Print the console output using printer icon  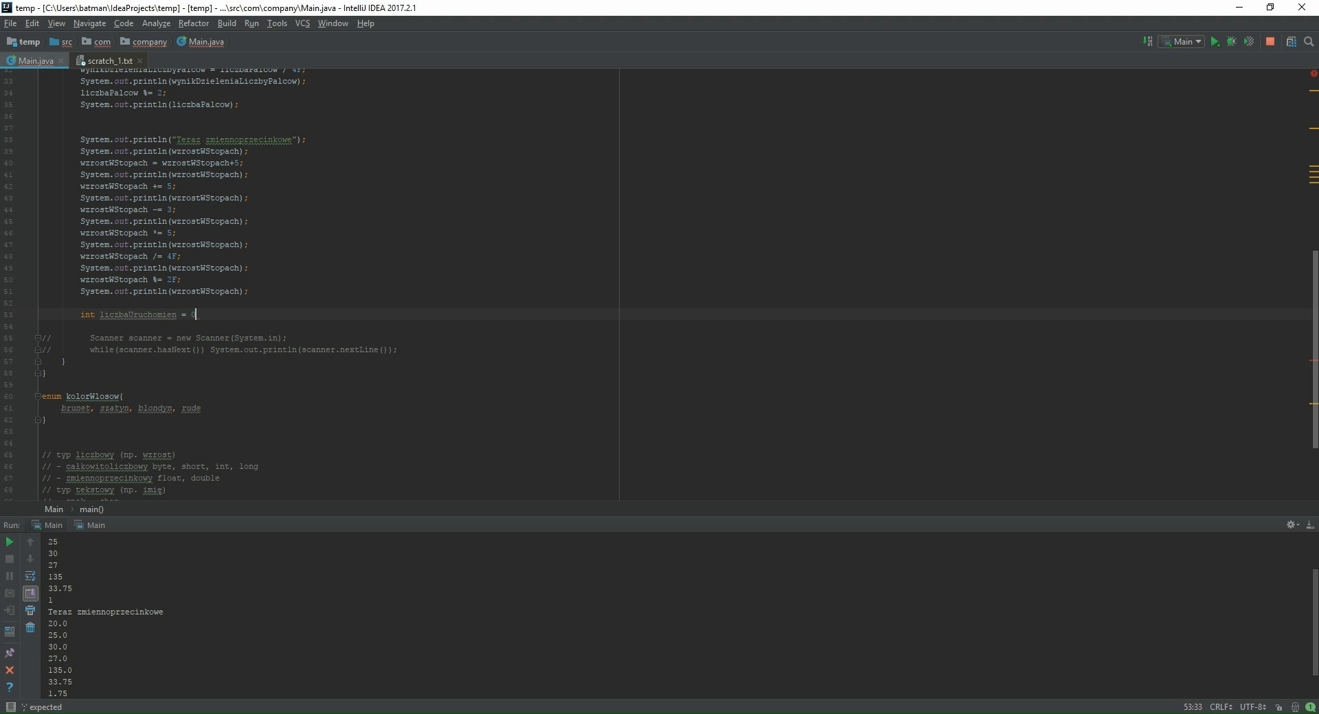[x=30, y=610]
